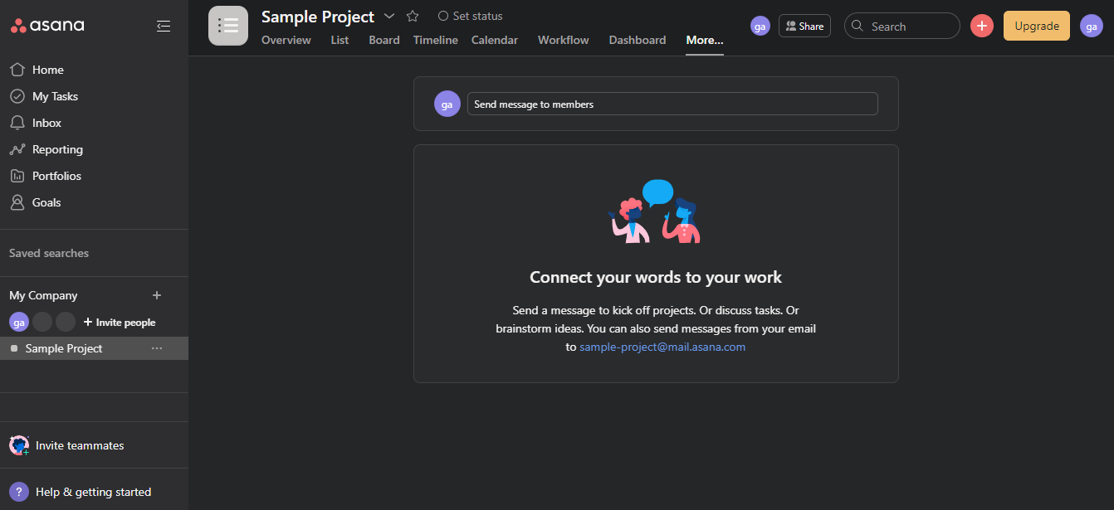Open the Search field magnifier icon
Screen dimensions: 1114x510
(x=857, y=26)
